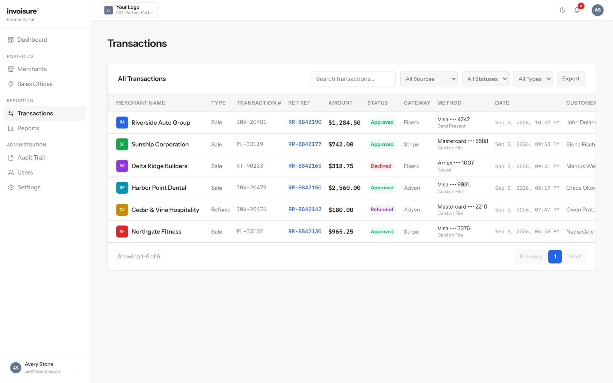Open ret ref link RR-8842165
Viewport: 613px width, 383px height.
(305, 166)
